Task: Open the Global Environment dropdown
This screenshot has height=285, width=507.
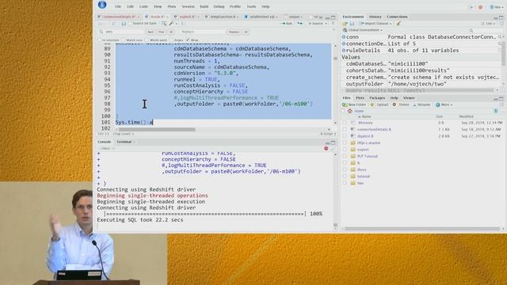Action: (x=362, y=30)
